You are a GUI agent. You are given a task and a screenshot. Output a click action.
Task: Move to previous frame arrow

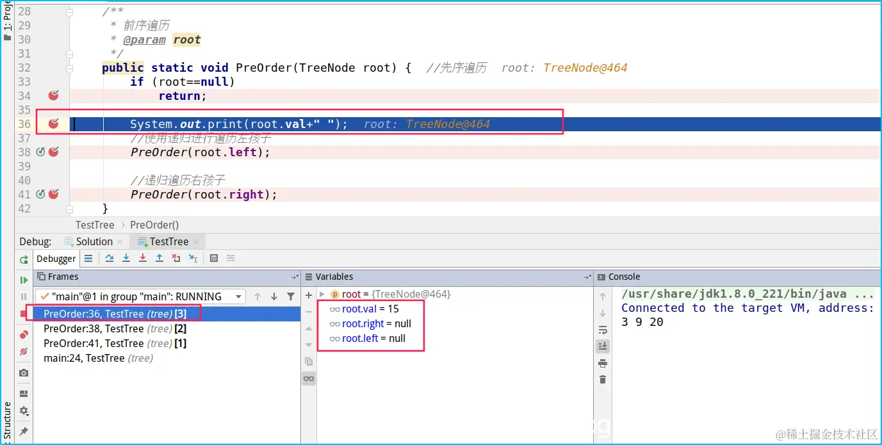257,296
